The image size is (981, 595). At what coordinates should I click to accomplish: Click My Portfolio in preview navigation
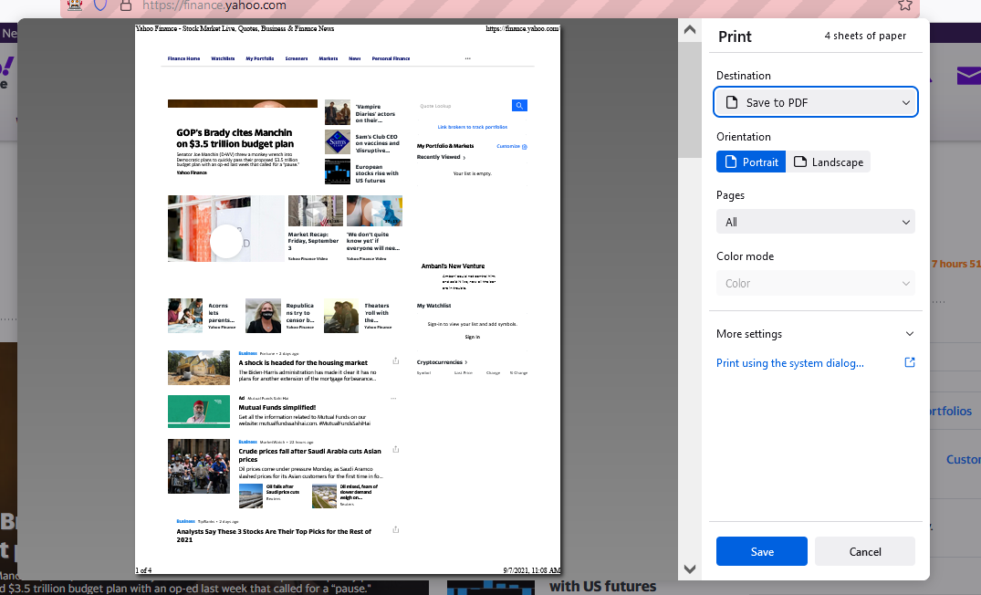point(260,58)
